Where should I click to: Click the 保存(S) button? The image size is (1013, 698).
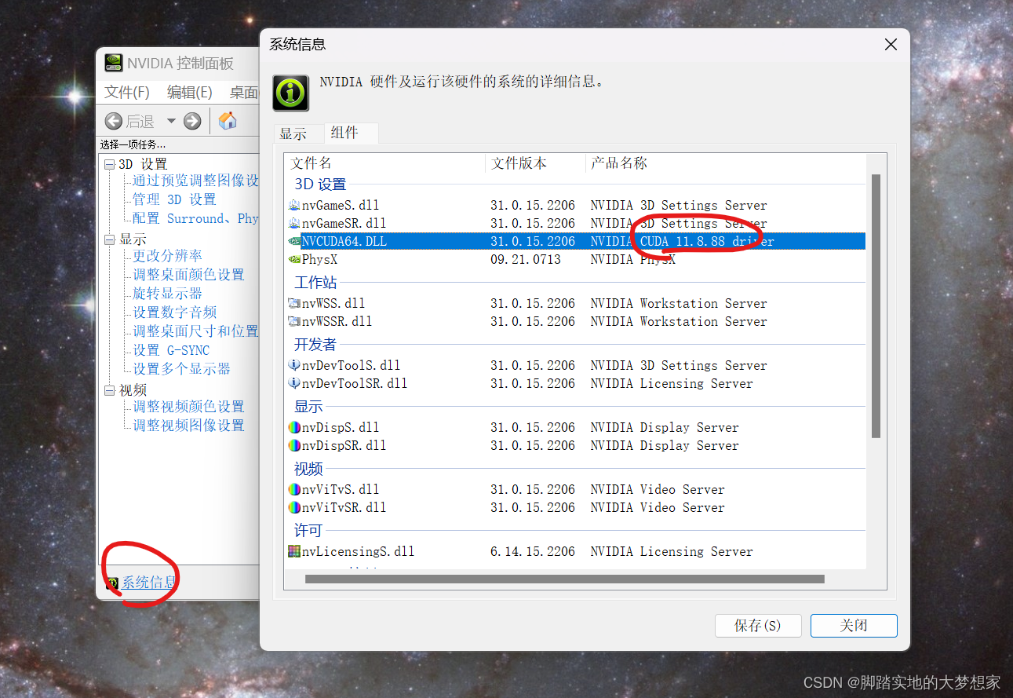[x=758, y=626]
